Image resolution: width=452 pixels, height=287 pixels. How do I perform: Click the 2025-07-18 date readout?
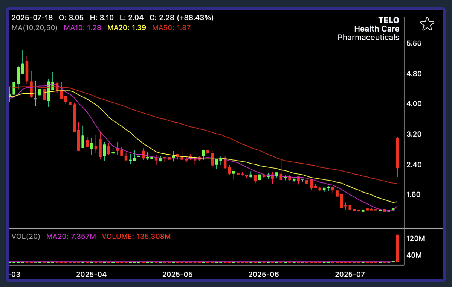point(32,18)
